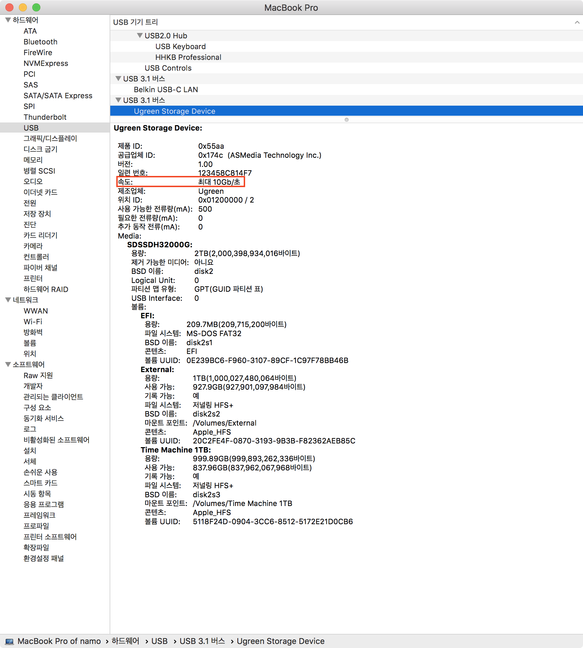
Task: Select ATA in the hardware sidebar
Action: click(x=30, y=31)
